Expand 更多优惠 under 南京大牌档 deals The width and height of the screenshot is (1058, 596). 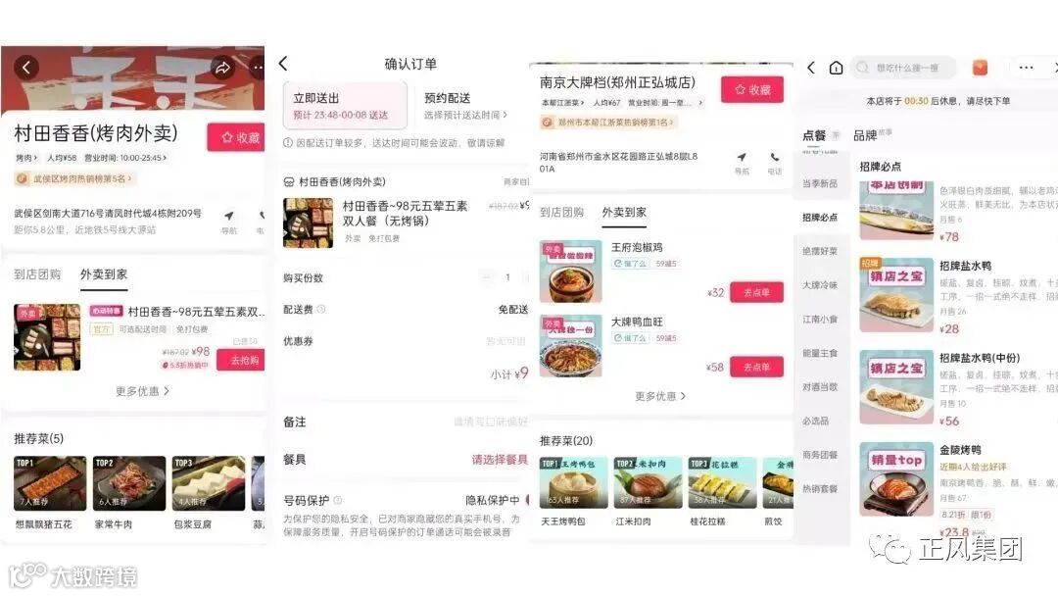coord(660,396)
